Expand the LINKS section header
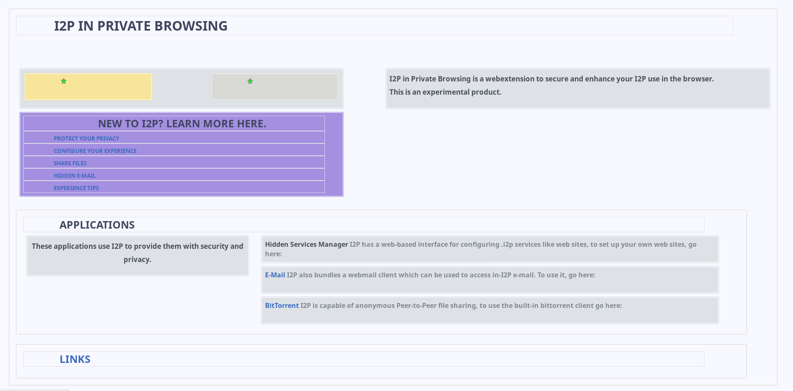Image resolution: width=793 pixels, height=391 pixels. 75,359
